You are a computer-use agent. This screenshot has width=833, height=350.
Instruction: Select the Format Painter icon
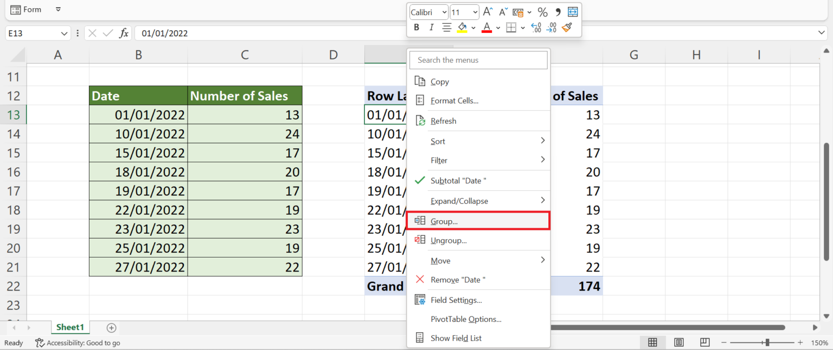pos(568,27)
